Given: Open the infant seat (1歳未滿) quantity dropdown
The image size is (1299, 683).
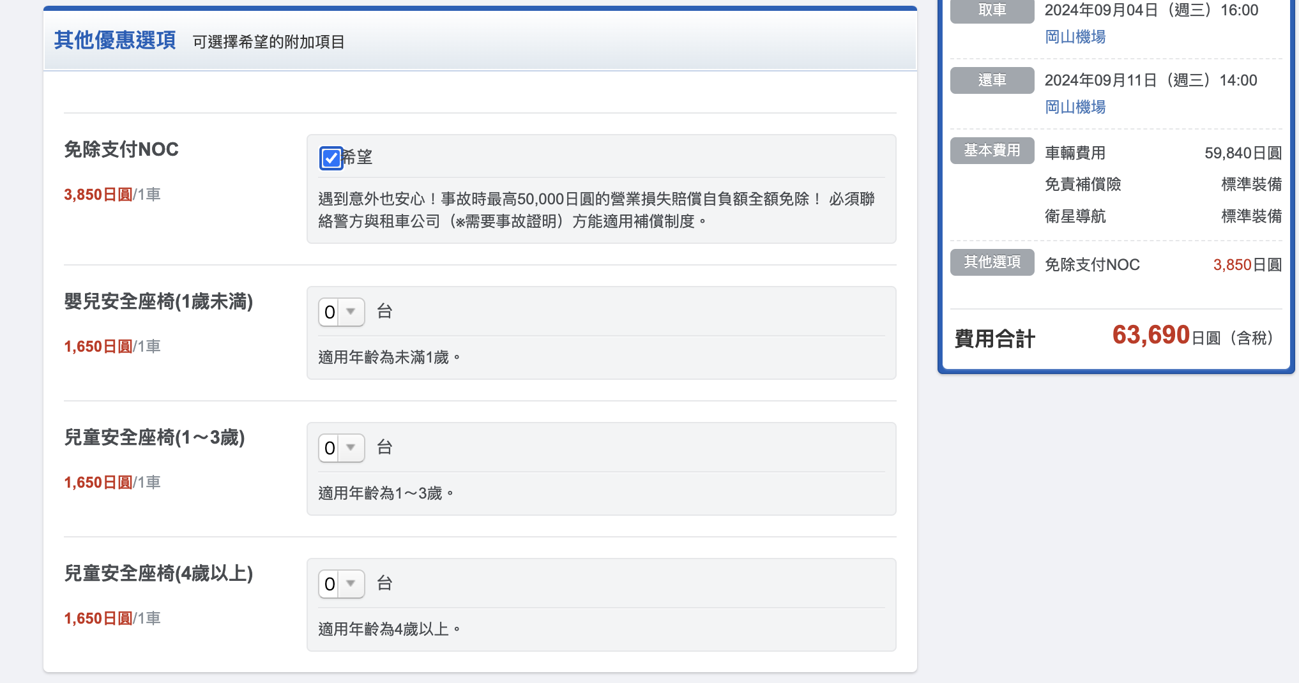Looking at the screenshot, I should 342,312.
